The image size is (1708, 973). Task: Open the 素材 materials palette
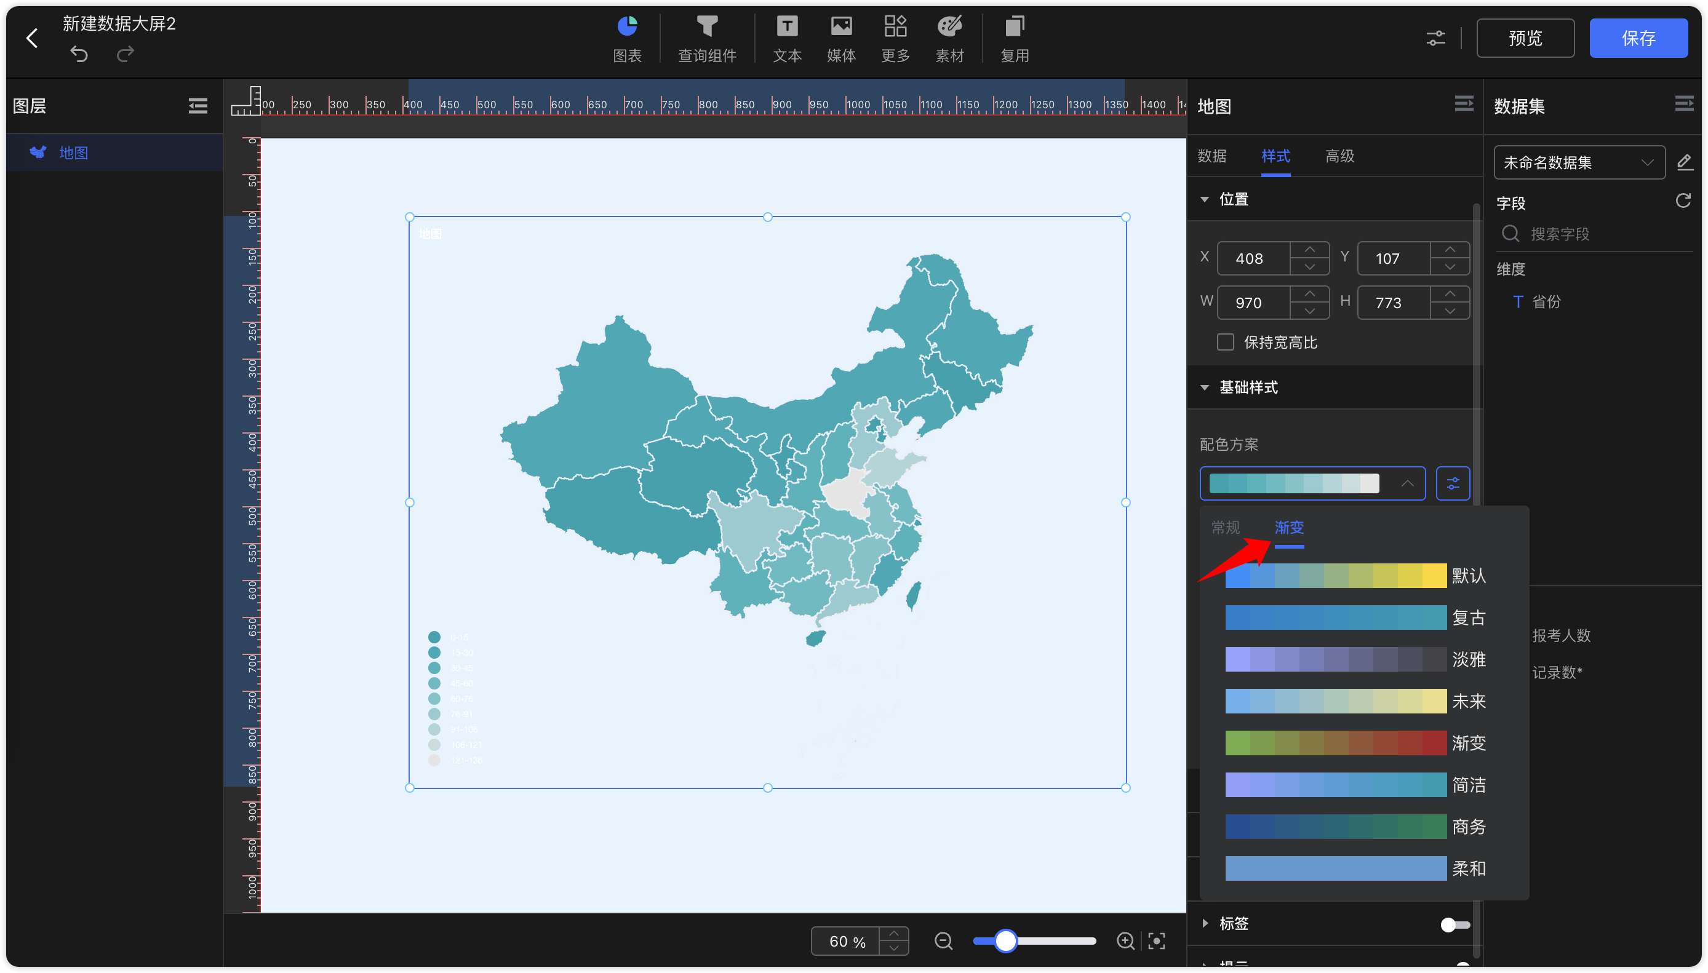click(x=949, y=39)
